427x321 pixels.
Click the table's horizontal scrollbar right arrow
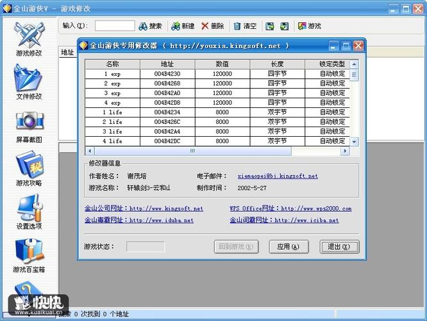[x=345, y=151]
